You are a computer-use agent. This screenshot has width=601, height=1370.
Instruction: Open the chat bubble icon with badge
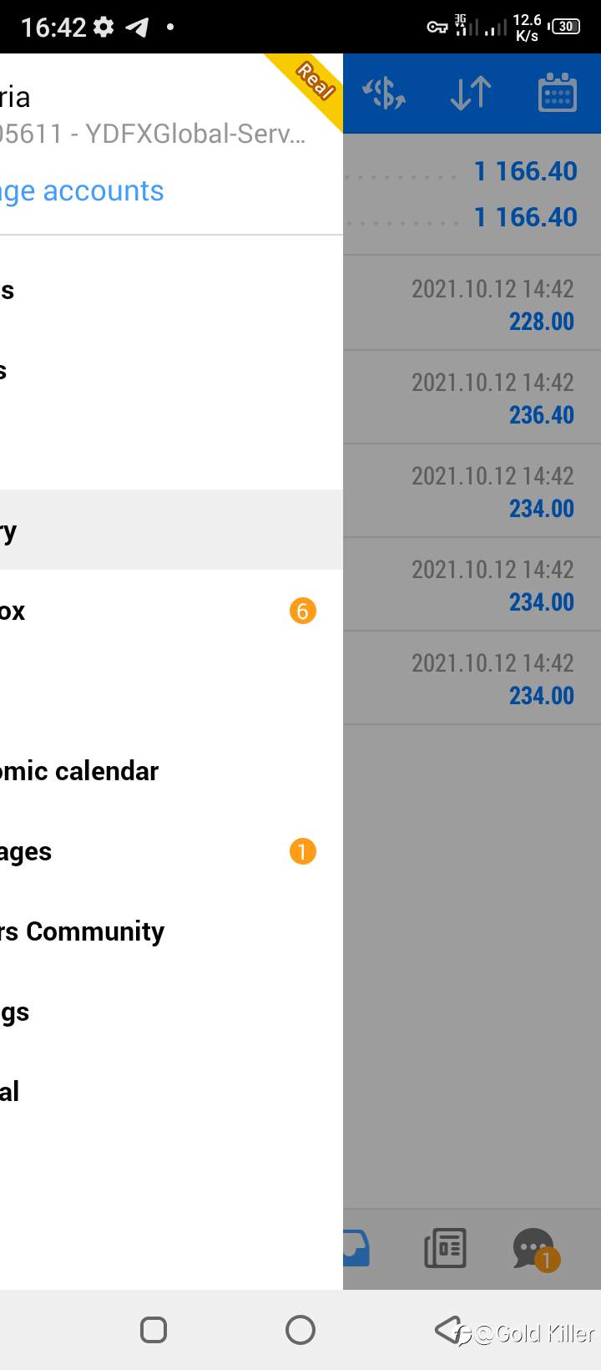(x=535, y=1249)
